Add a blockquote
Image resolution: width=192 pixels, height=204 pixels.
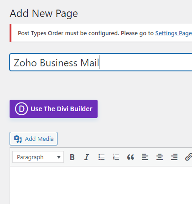click(x=130, y=157)
